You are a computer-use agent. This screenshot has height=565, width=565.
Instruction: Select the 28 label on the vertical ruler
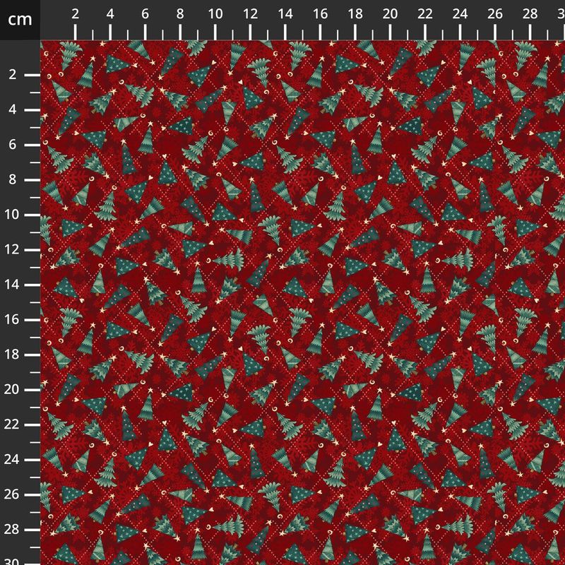11,529
